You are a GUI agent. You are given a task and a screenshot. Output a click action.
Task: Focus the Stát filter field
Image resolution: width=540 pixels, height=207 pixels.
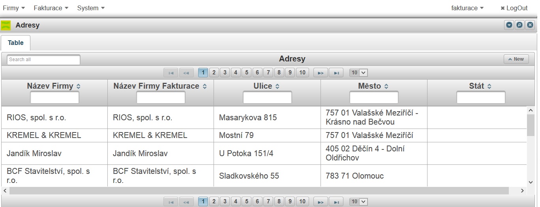(x=481, y=97)
